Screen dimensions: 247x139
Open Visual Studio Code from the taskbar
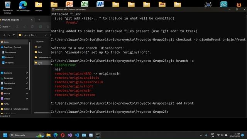[77, 135]
